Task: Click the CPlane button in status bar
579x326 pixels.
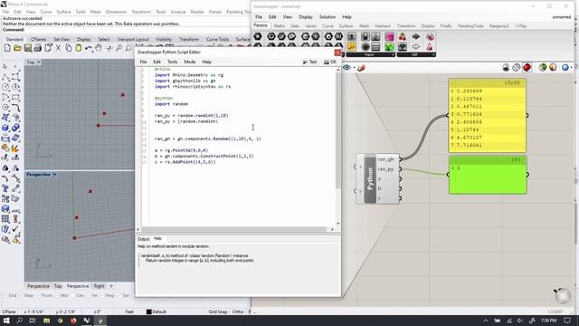Action: [x=9, y=312]
